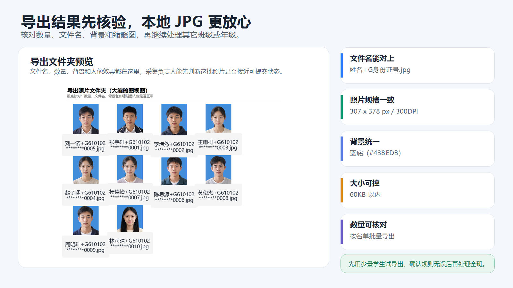Image resolution: width=513 pixels, height=288 pixels.
Task: Select file name 张宇轩+G610102********0001.jpg
Action: pyautogui.click(x=130, y=145)
